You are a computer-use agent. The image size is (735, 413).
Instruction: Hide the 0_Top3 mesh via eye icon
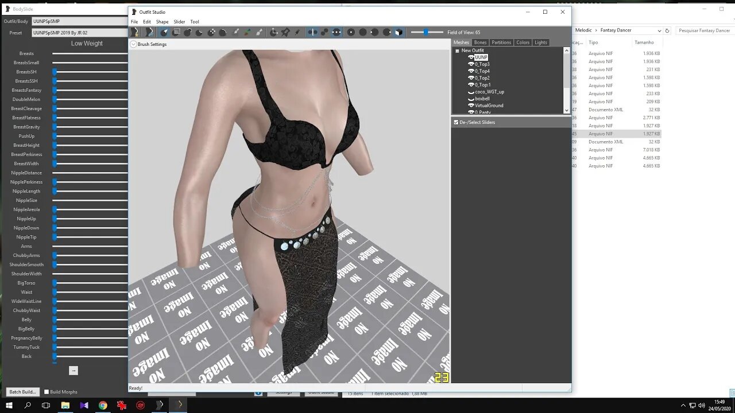pos(471,64)
